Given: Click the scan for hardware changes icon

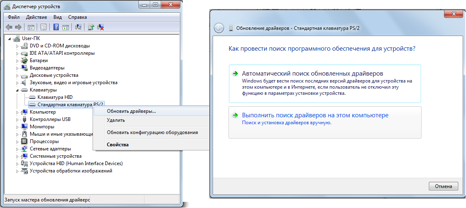Looking at the screenshot, I should tap(78, 27).
